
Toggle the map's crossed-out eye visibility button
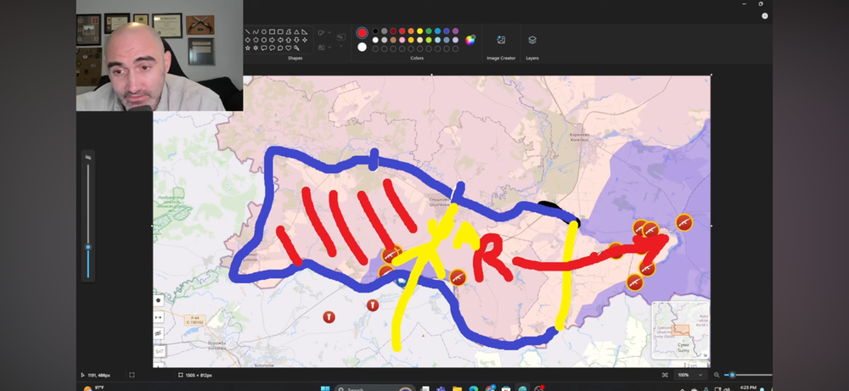159,333
